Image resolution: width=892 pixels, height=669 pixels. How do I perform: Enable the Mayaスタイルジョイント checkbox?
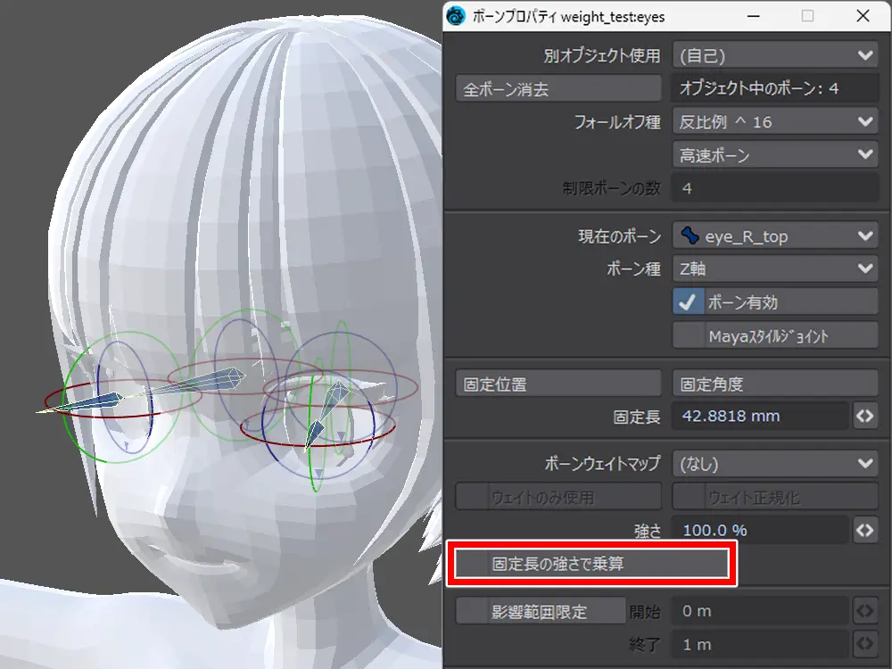687,335
